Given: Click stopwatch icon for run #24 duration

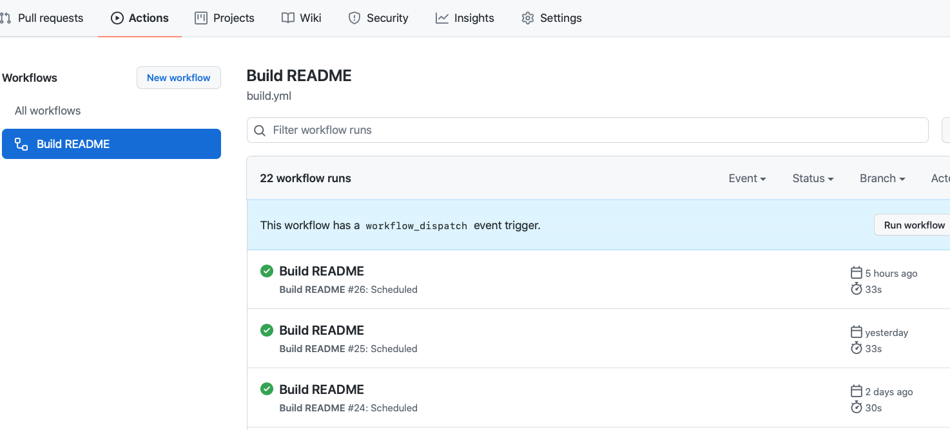Looking at the screenshot, I should pyautogui.click(x=857, y=407).
